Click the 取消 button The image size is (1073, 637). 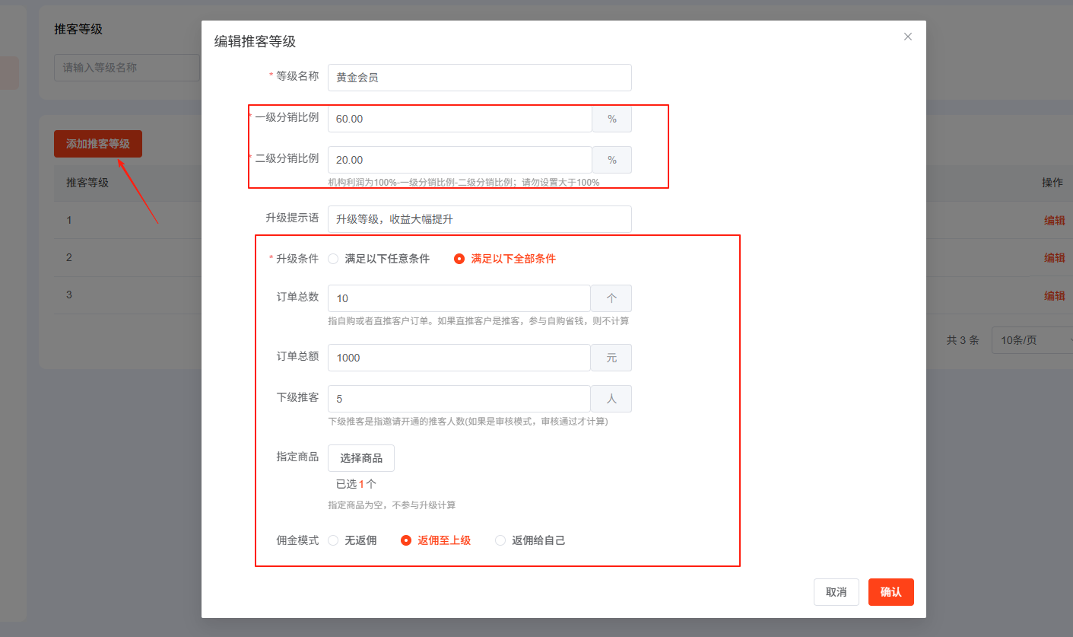click(836, 592)
